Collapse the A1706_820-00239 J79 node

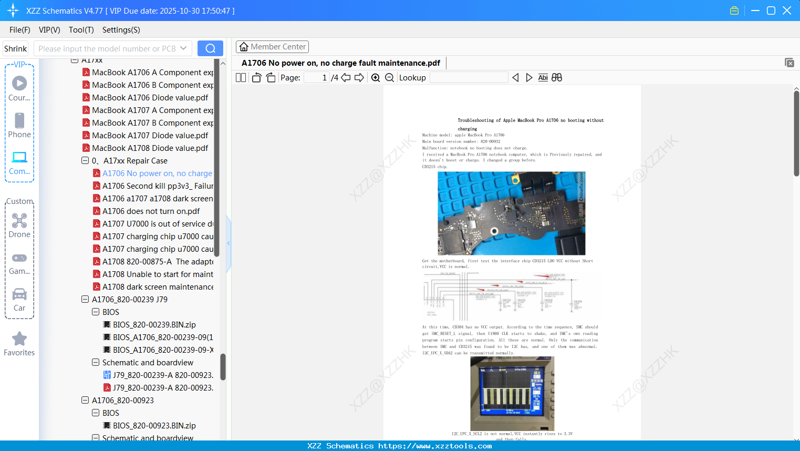click(85, 300)
